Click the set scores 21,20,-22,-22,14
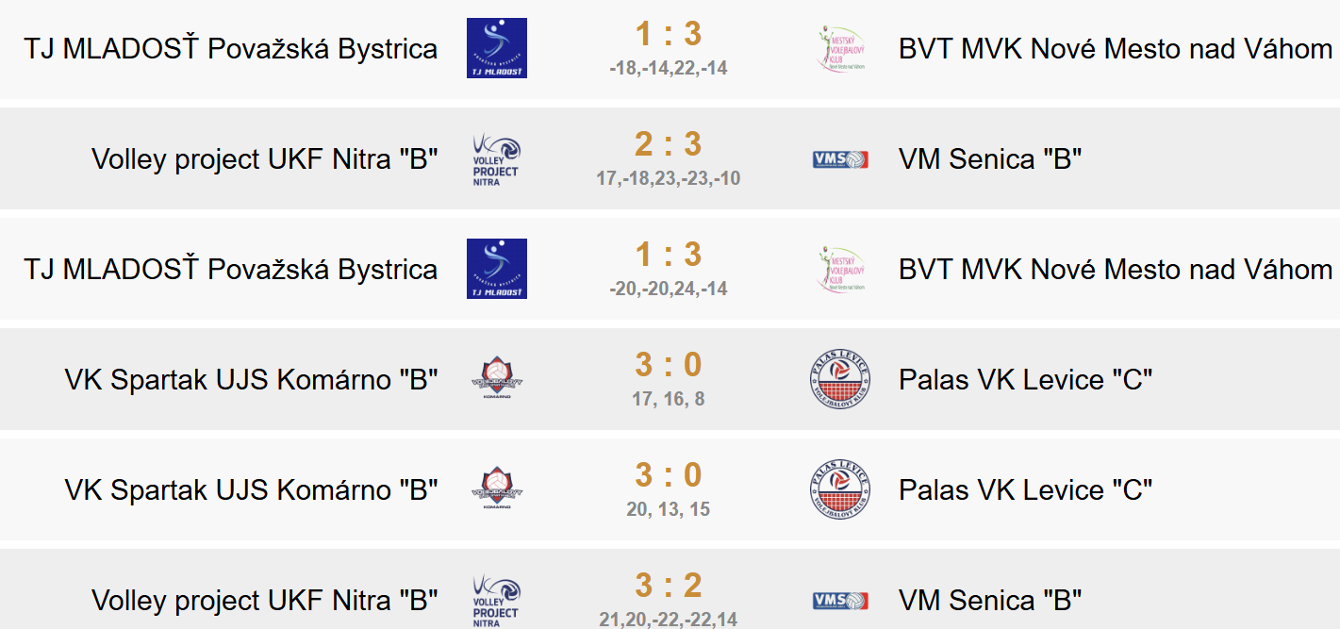The width and height of the screenshot is (1340, 629). pyautogui.click(x=669, y=620)
